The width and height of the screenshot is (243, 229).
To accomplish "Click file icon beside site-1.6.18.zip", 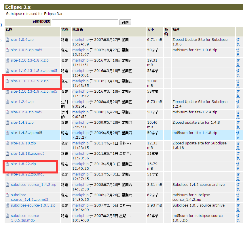I will tap(7, 143).
